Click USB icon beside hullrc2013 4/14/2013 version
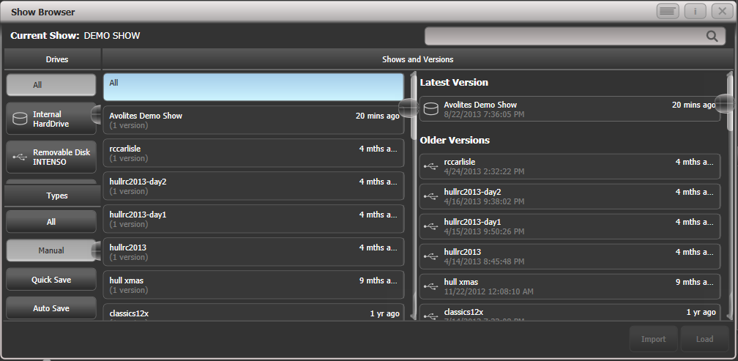This screenshot has height=361, width=738. (x=430, y=256)
